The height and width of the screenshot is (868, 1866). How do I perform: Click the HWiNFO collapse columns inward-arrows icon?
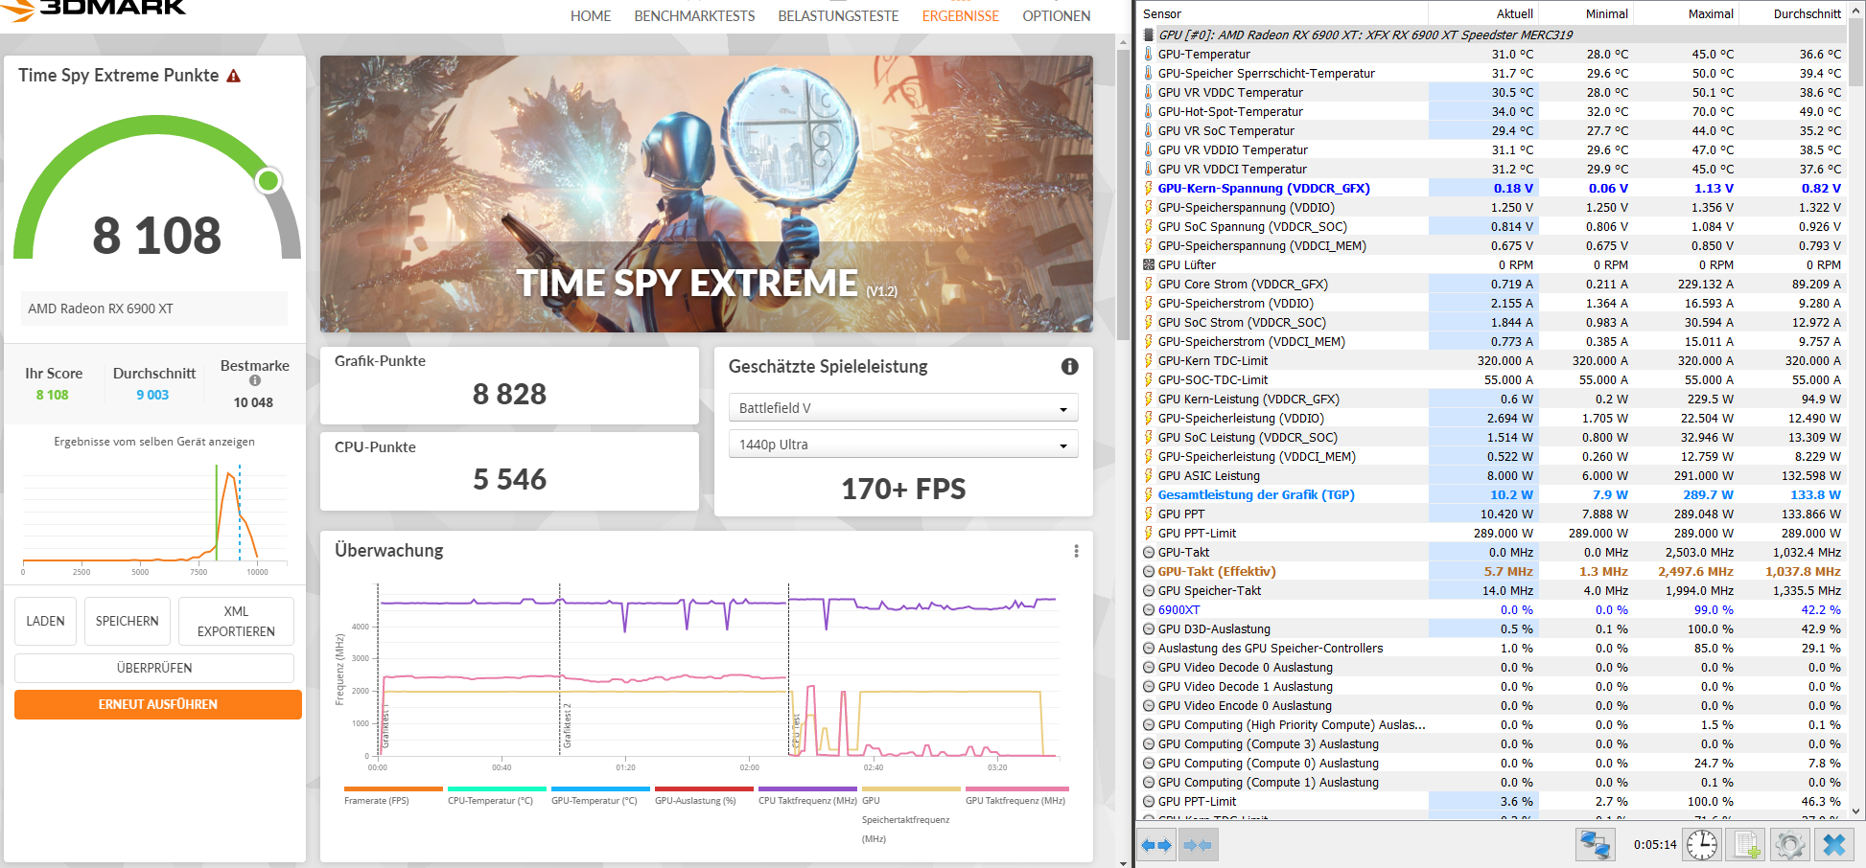[1198, 845]
